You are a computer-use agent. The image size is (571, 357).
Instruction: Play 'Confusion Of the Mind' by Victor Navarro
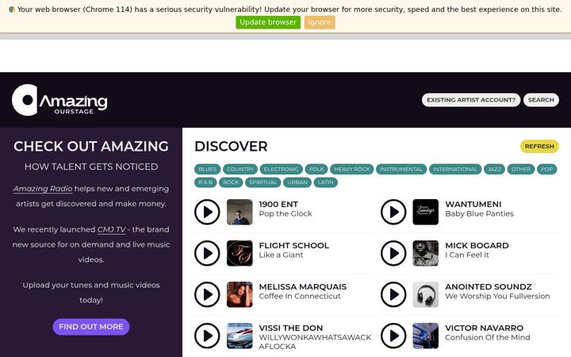pos(393,336)
